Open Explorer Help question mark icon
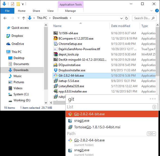The image size is (160, 156). point(157,11)
